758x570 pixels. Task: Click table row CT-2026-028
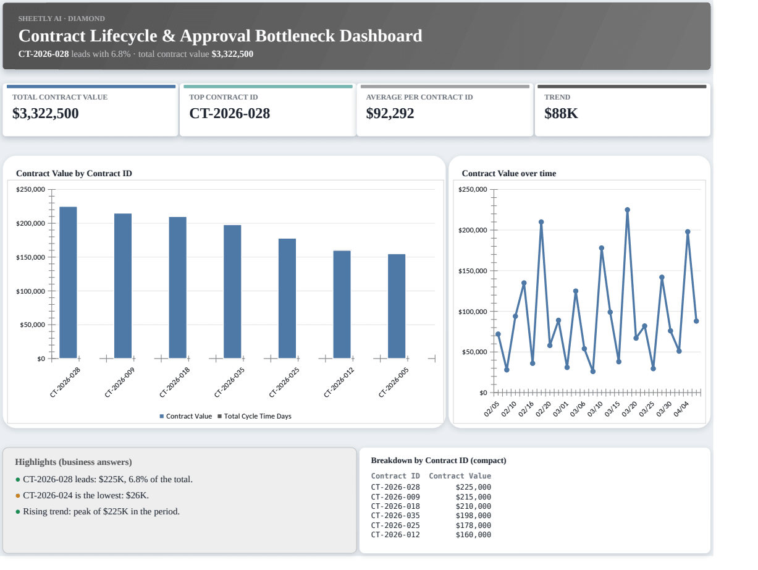click(x=431, y=487)
